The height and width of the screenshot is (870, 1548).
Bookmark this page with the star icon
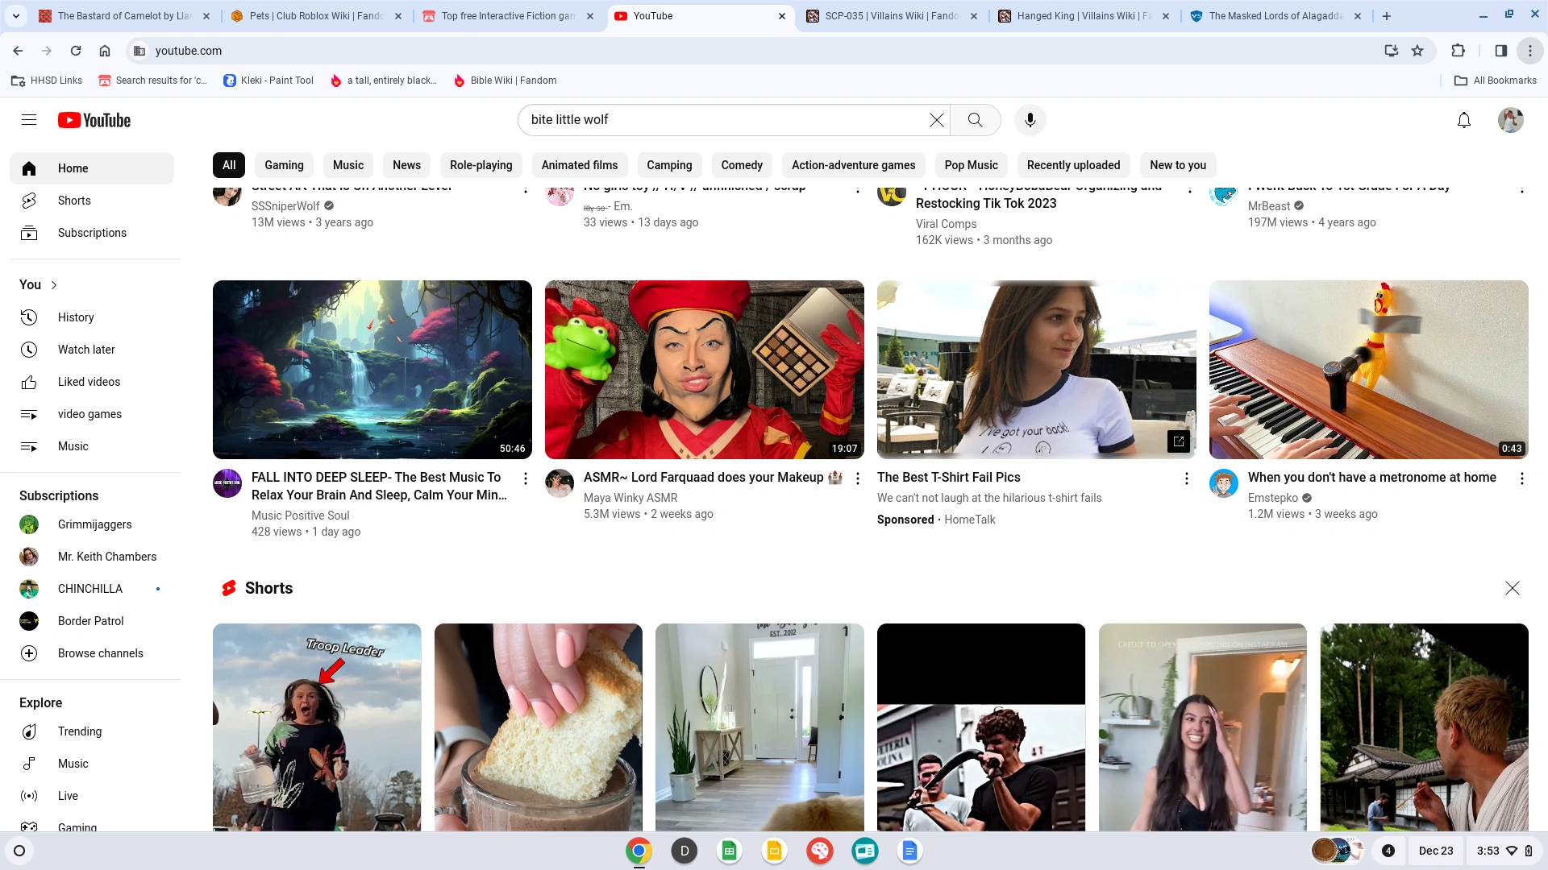(1417, 51)
